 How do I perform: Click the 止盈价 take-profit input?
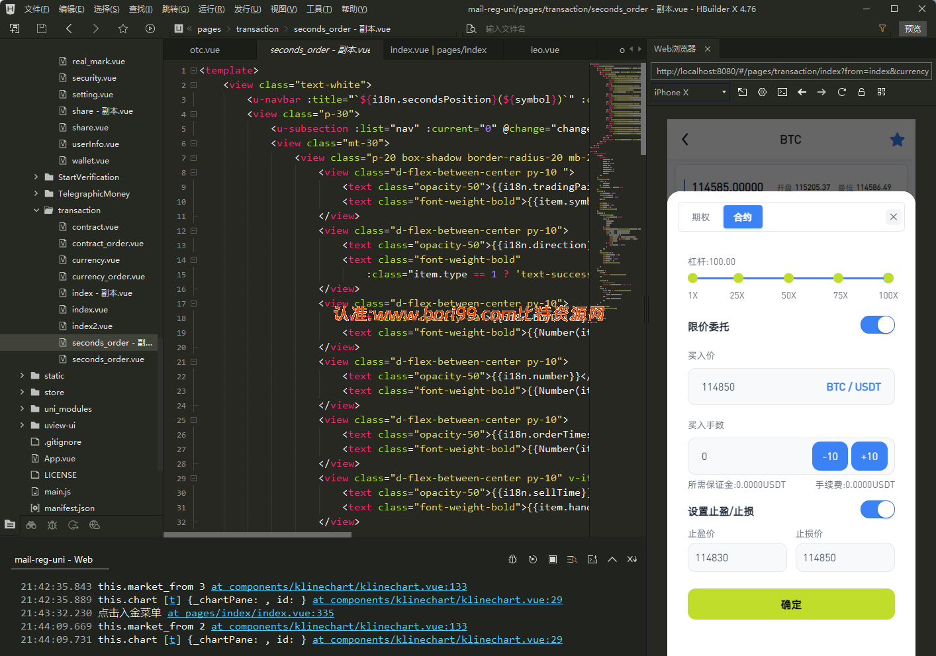point(737,557)
